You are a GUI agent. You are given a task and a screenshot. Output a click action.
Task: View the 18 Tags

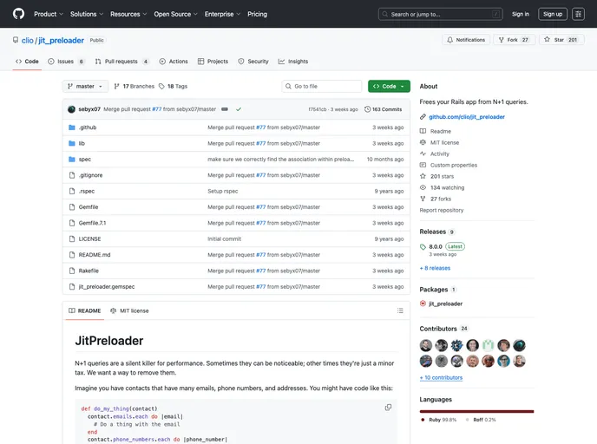173,87
